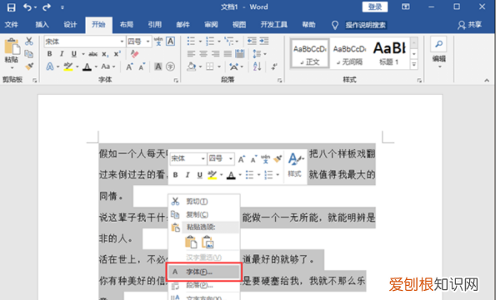Viewport: 500px width, 300px height.
Task: Toggle Align Left in paragraph group
Action: click(x=191, y=54)
